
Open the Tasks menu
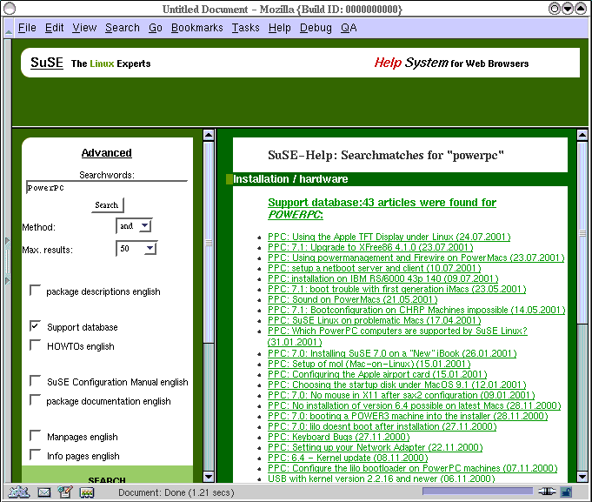tap(245, 28)
